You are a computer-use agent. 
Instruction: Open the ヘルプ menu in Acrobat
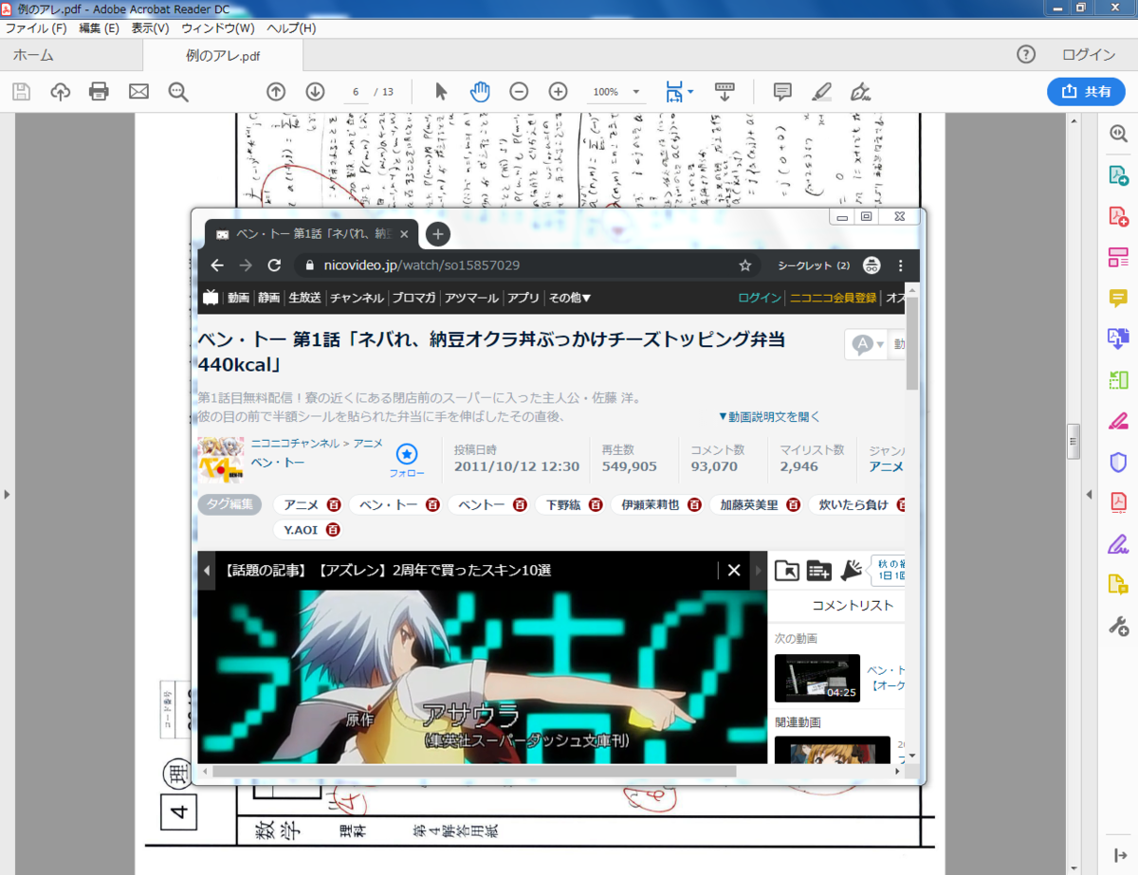tap(291, 28)
